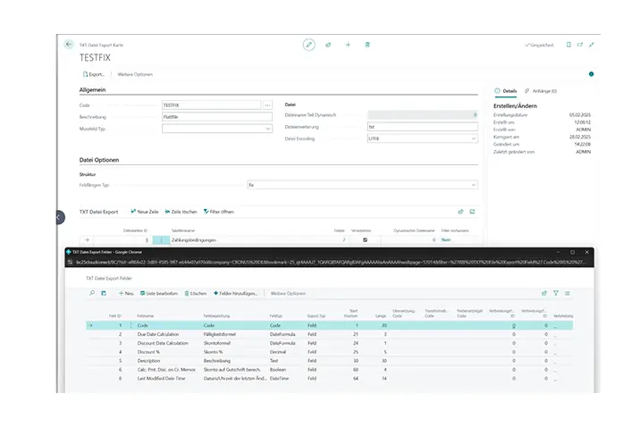Click the share icon in the Felder window toolbar
This screenshot has height=427, width=640.
pyautogui.click(x=544, y=293)
